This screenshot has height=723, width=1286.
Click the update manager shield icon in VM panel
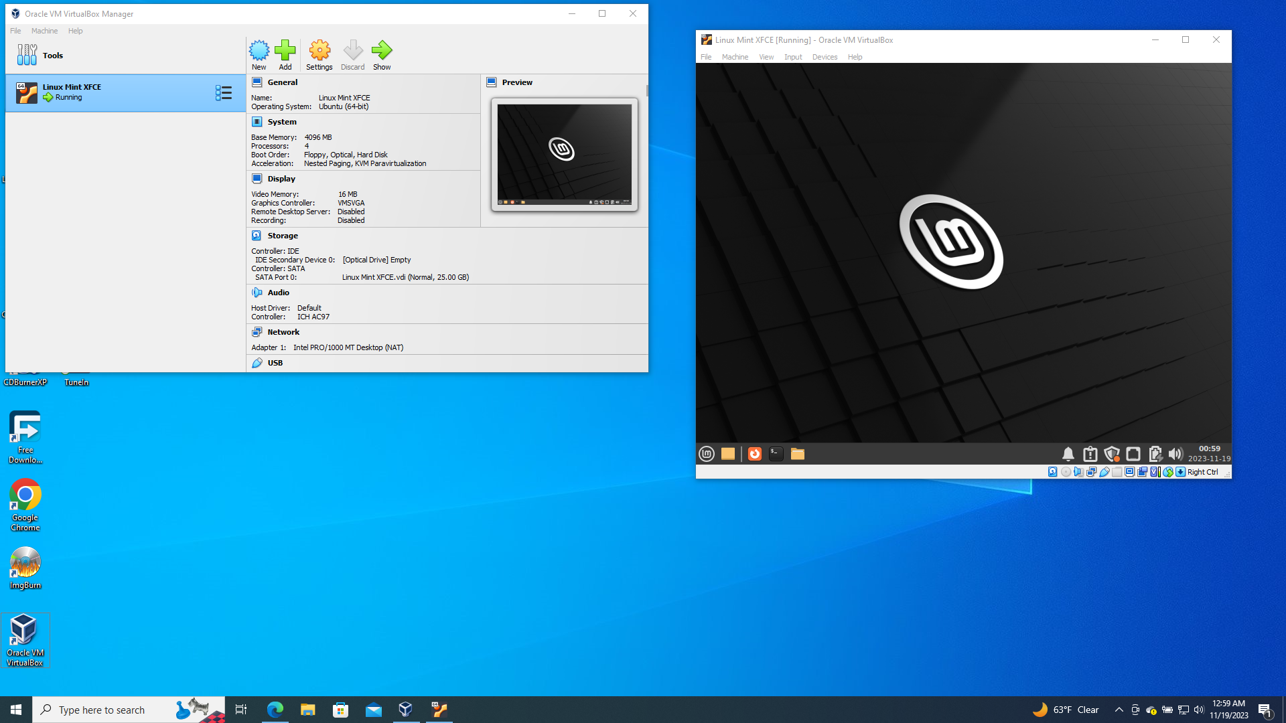(1112, 454)
